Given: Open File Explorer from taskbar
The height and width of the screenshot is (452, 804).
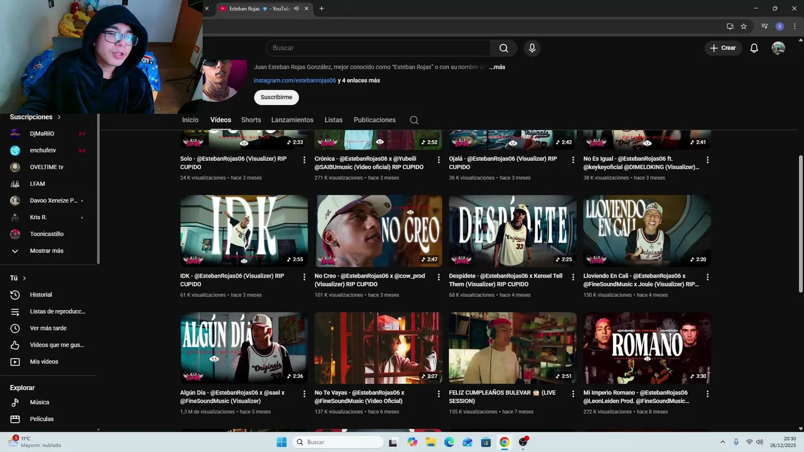Looking at the screenshot, I should [x=431, y=442].
